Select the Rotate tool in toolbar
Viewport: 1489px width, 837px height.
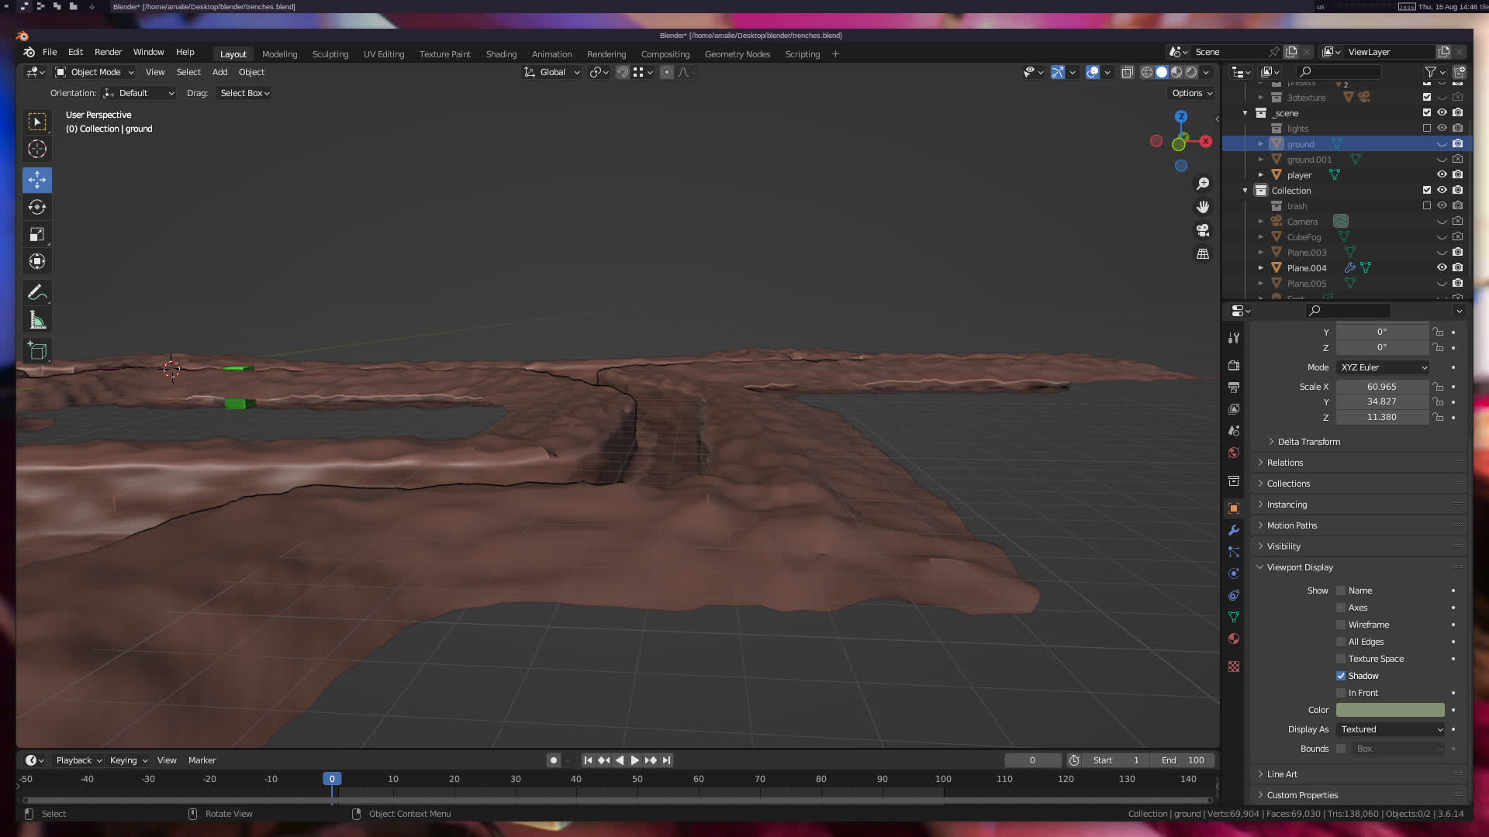click(x=36, y=207)
